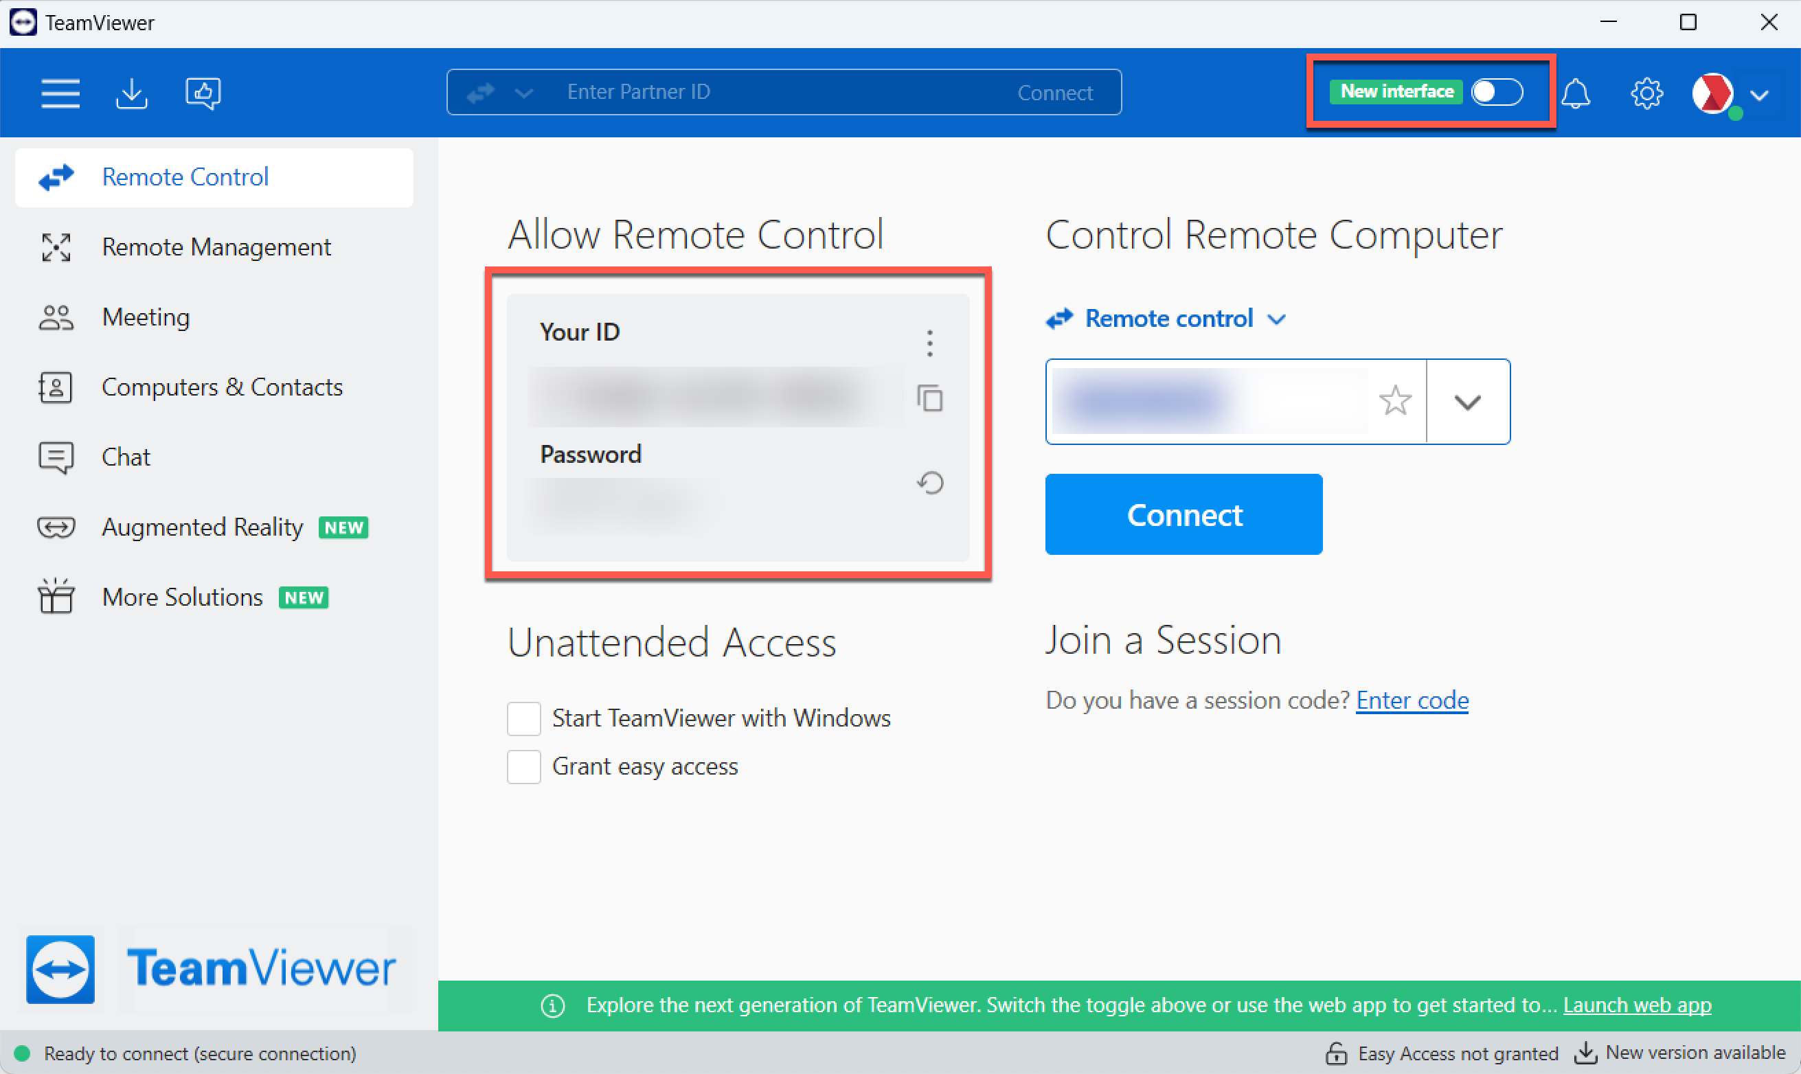Enable Grant easy access checkbox

pos(523,766)
